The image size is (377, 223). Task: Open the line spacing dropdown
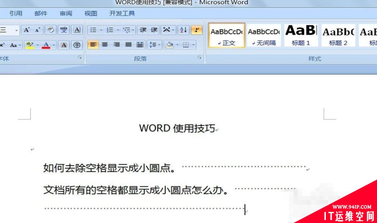click(155, 45)
